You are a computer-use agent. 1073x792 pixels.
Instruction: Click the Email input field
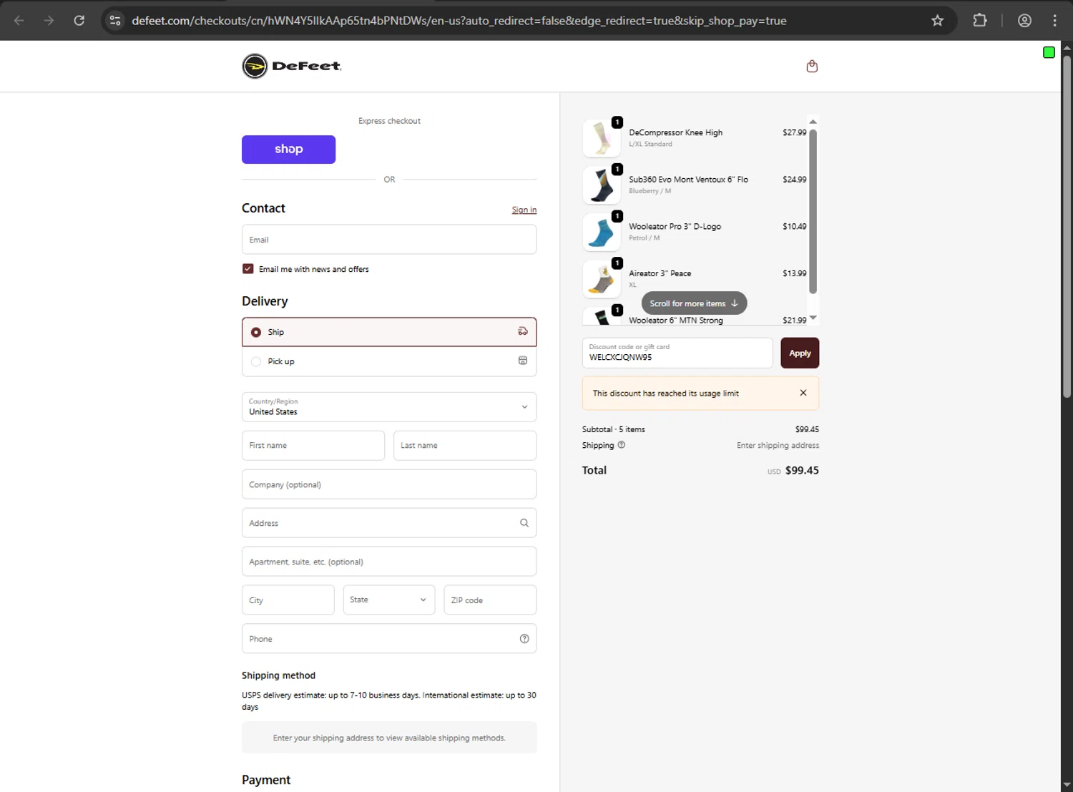[389, 240]
